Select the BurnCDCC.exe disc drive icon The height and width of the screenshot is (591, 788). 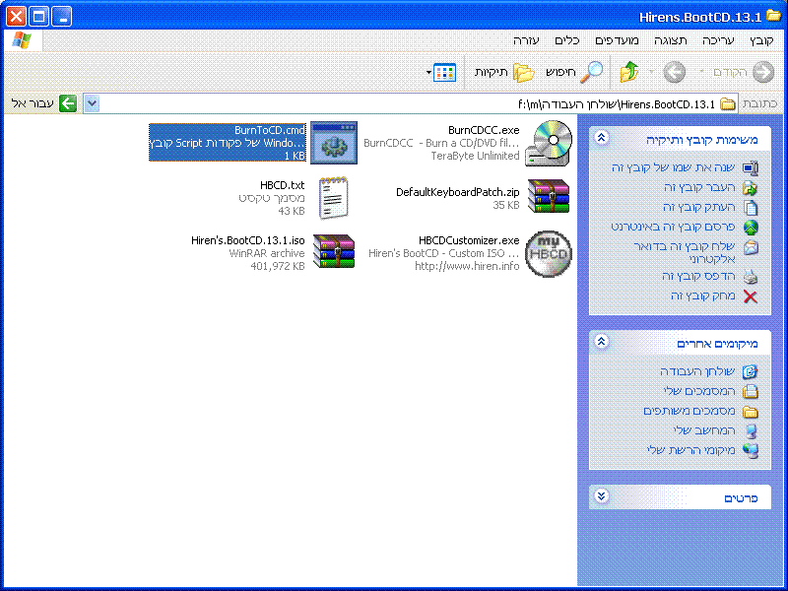549,143
